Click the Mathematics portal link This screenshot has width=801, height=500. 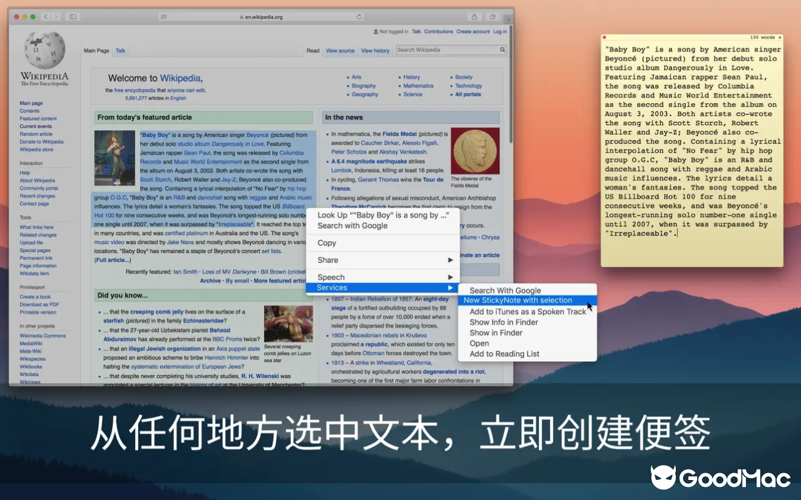coord(418,86)
